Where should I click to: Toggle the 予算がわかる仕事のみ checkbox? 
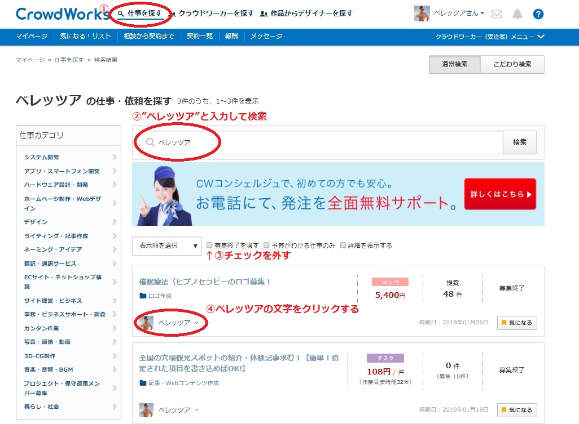pyautogui.click(x=266, y=245)
